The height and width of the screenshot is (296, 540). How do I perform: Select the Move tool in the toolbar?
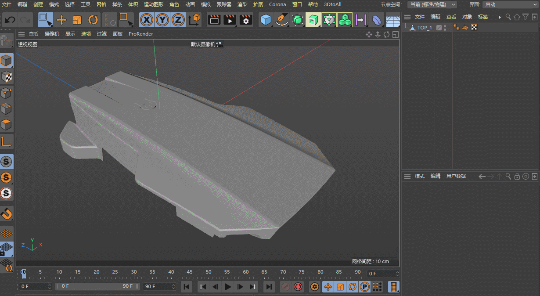coord(61,20)
